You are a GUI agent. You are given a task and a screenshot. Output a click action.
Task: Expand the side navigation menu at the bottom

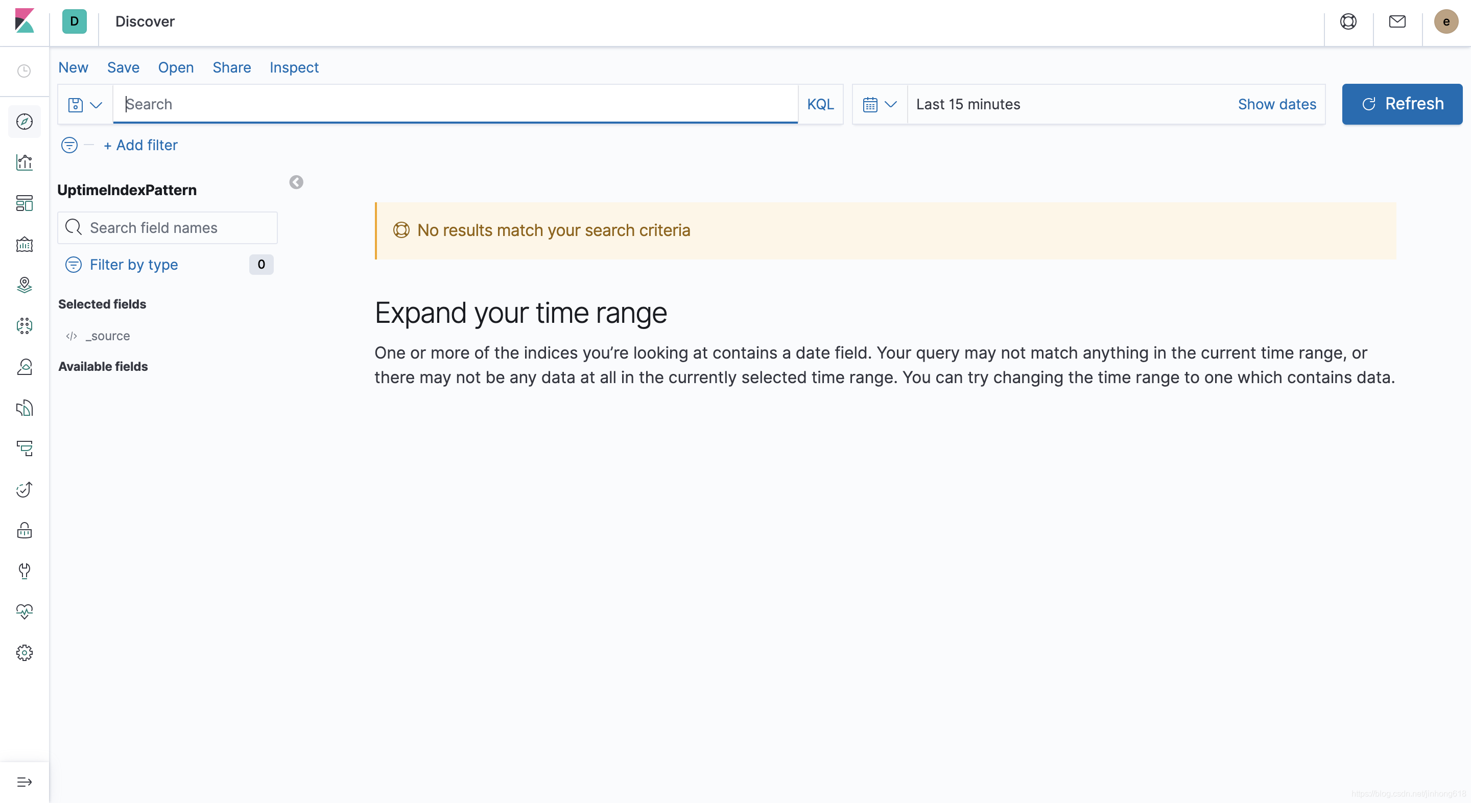[24, 782]
